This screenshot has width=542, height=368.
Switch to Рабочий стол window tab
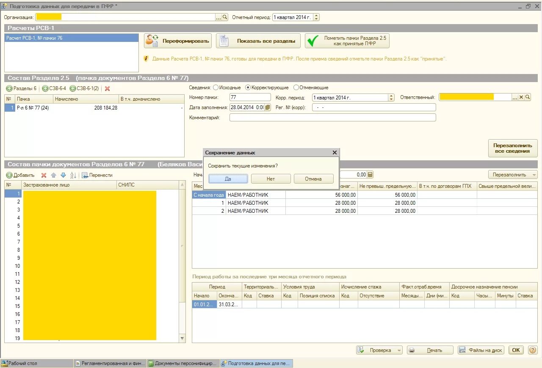37,363
